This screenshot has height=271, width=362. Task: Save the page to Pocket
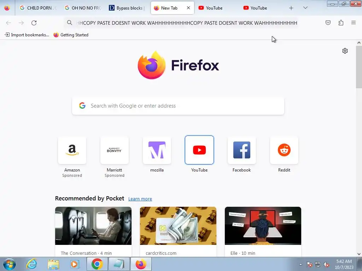(x=328, y=23)
